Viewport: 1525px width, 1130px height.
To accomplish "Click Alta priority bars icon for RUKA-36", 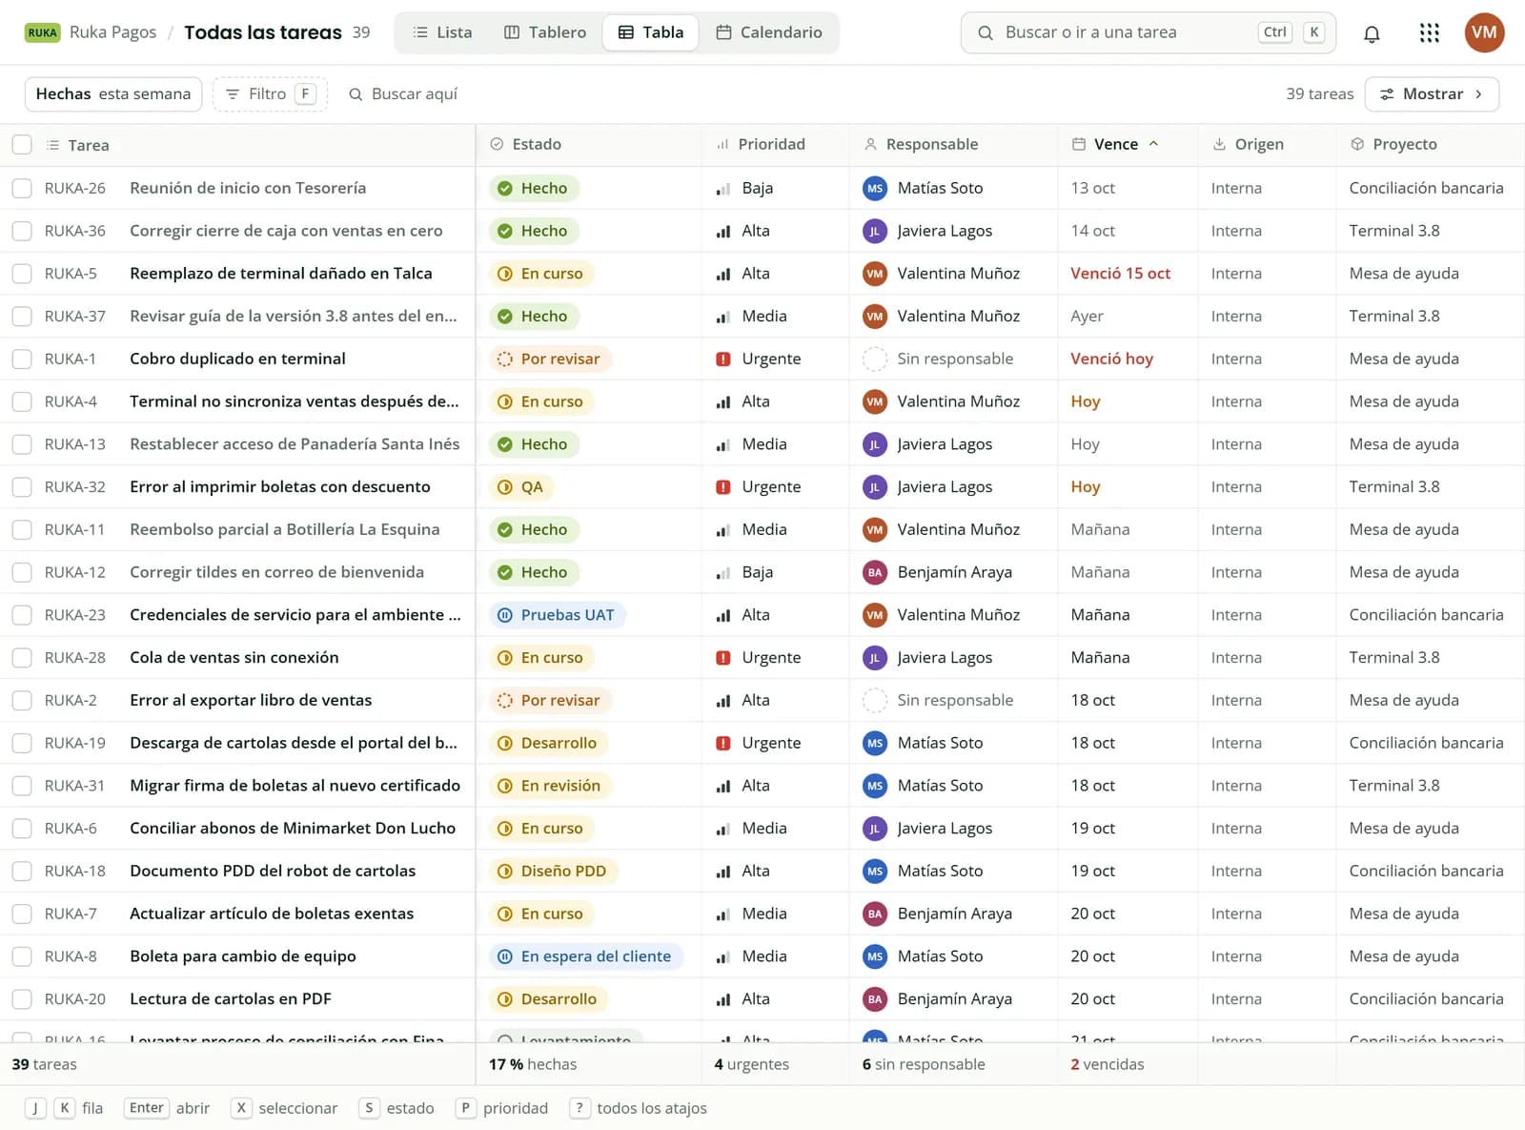I will tap(723, 231).
